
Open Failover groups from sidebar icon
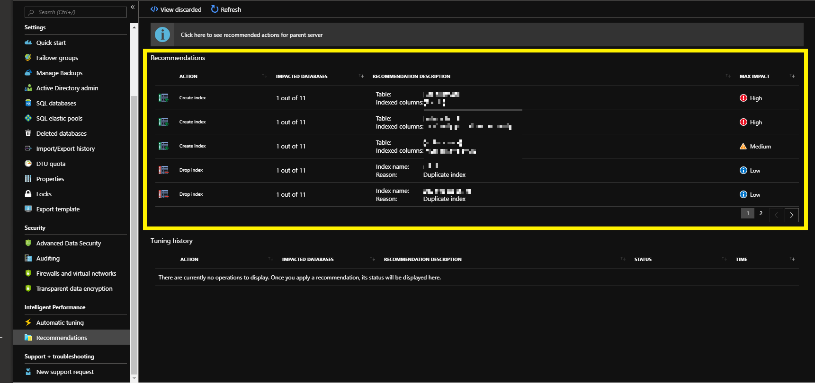click(28, 58)
